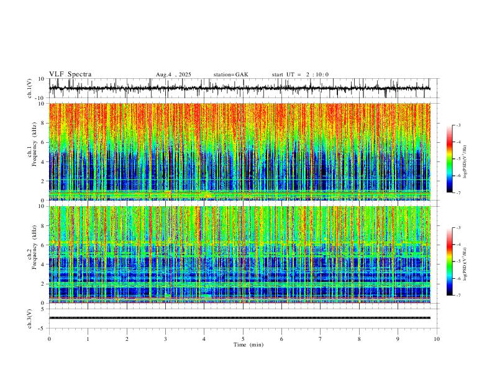
Task: Click the time axis tick label '3'
Action: 165,339
